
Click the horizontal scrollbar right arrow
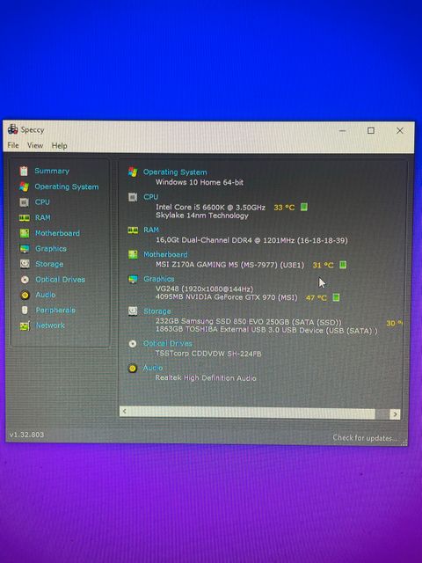(395, 414)
